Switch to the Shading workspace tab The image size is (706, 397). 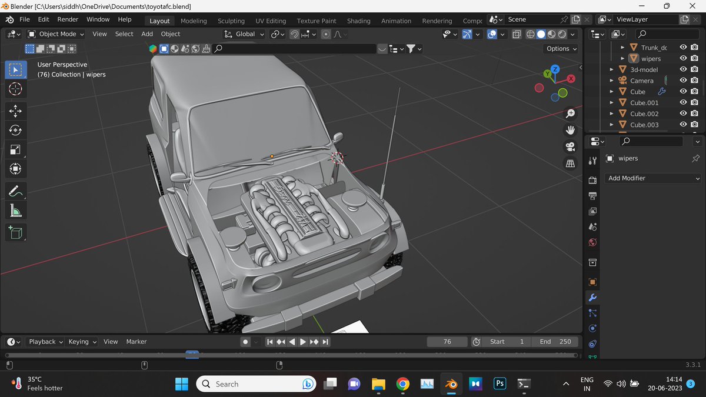click(x=359, y=21)
